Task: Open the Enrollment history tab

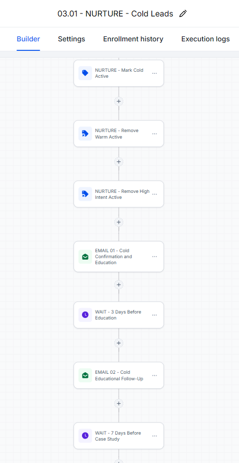Action: (133, 39)
